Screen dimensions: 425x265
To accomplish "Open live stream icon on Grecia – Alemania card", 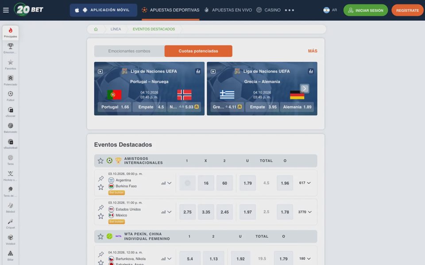I will click(x=213, y=72).
